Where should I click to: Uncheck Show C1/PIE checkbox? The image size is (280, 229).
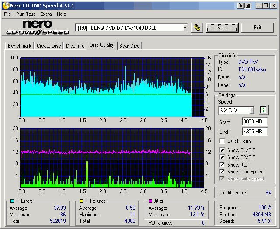click(222, 150)
